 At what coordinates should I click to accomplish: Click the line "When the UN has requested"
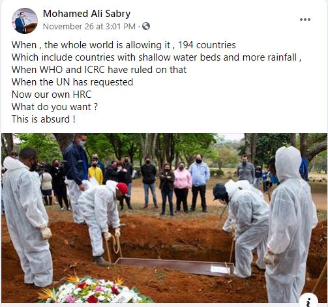[72, 82]
